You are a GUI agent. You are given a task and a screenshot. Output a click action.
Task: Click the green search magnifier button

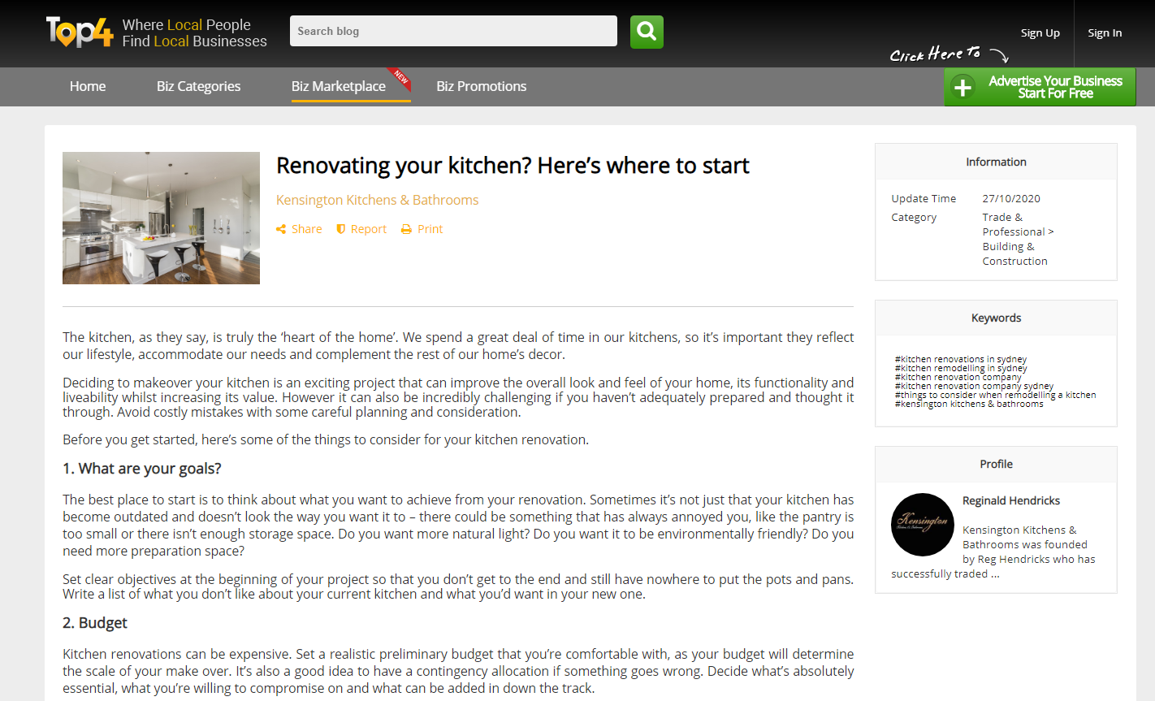[x=647, y=32]
